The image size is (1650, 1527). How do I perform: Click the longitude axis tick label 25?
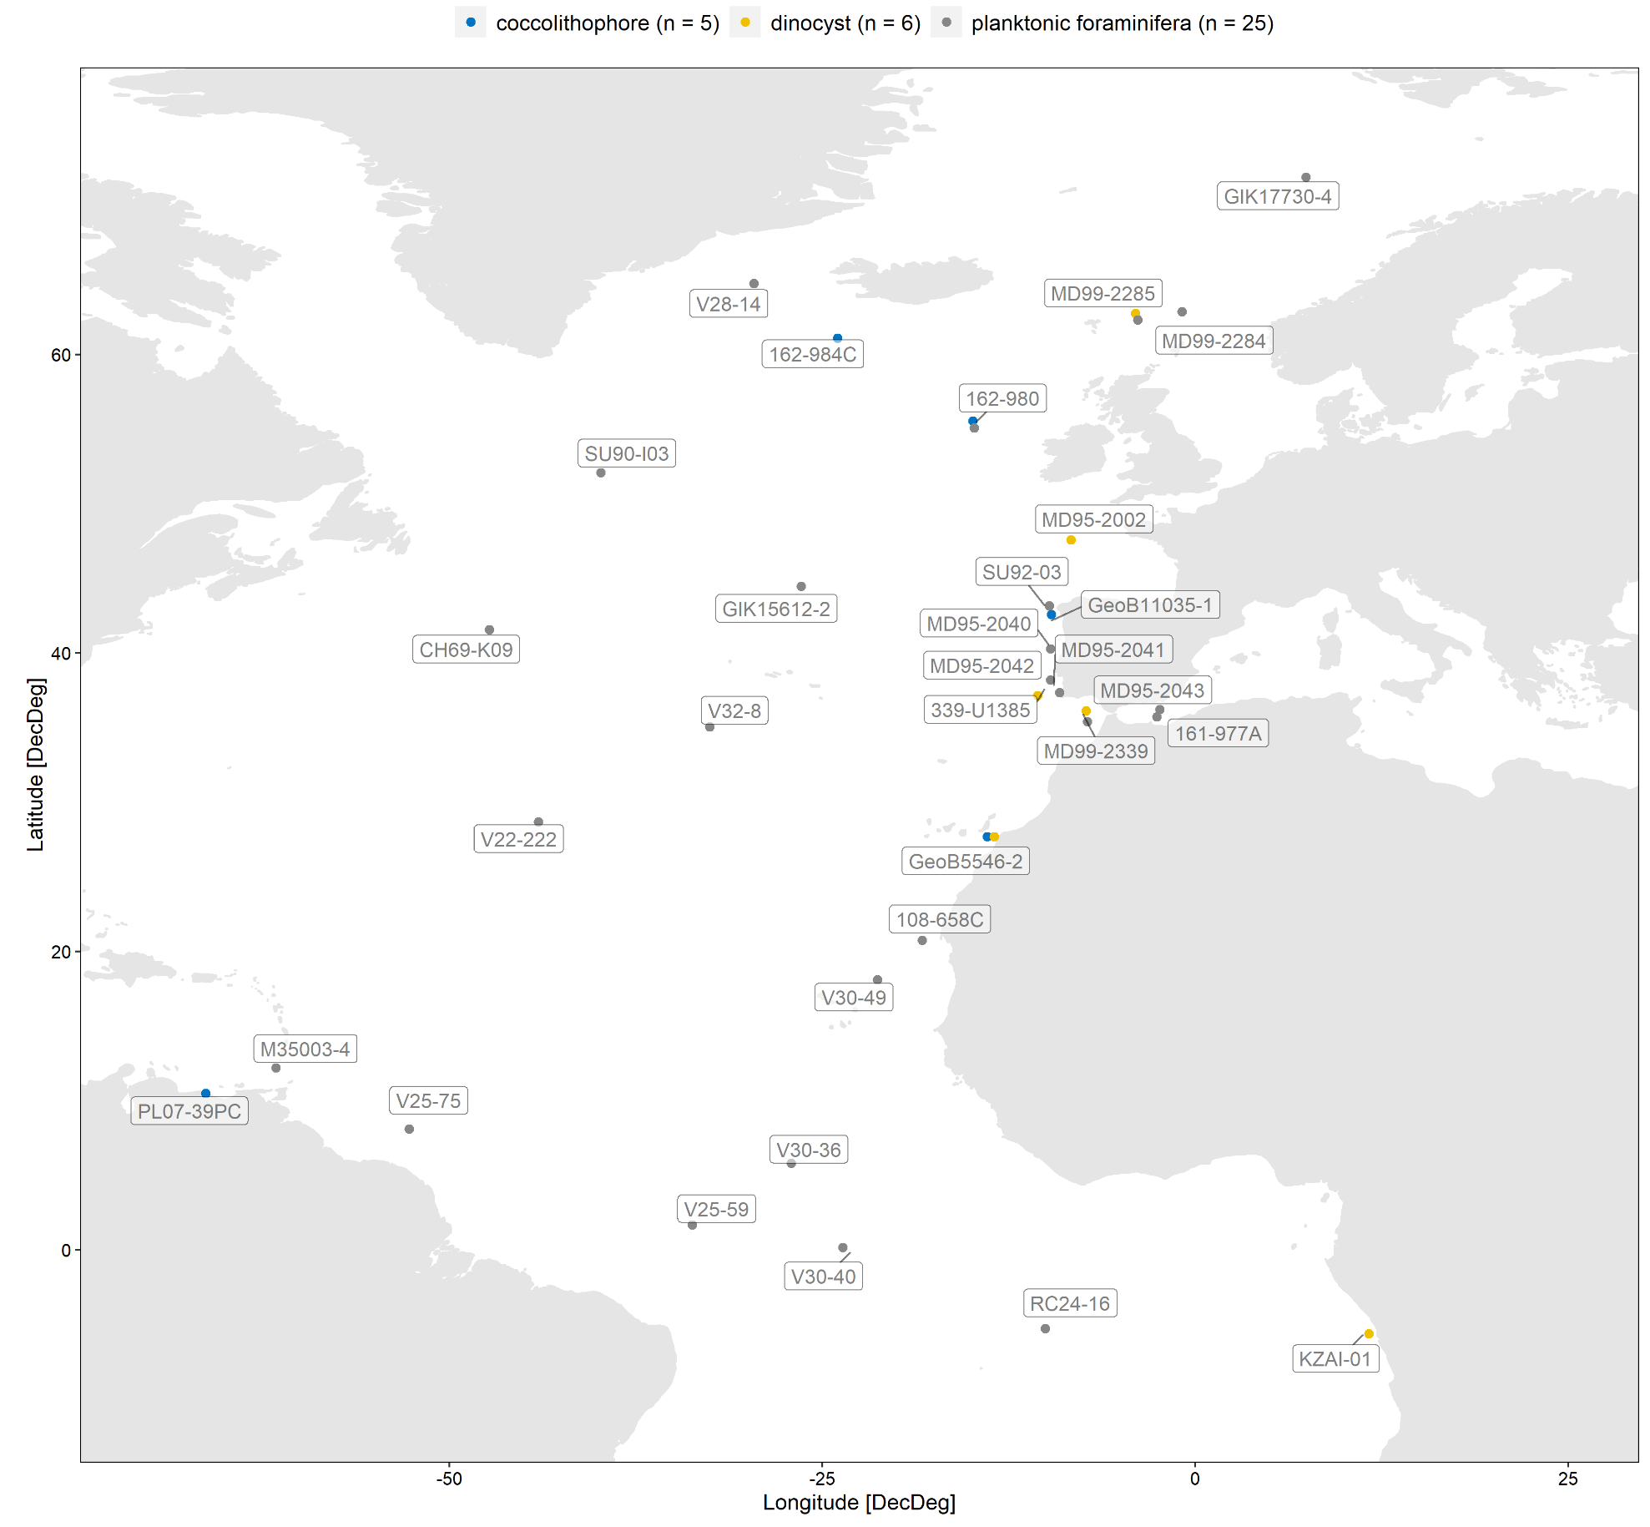click(x=1568, y=1479)
